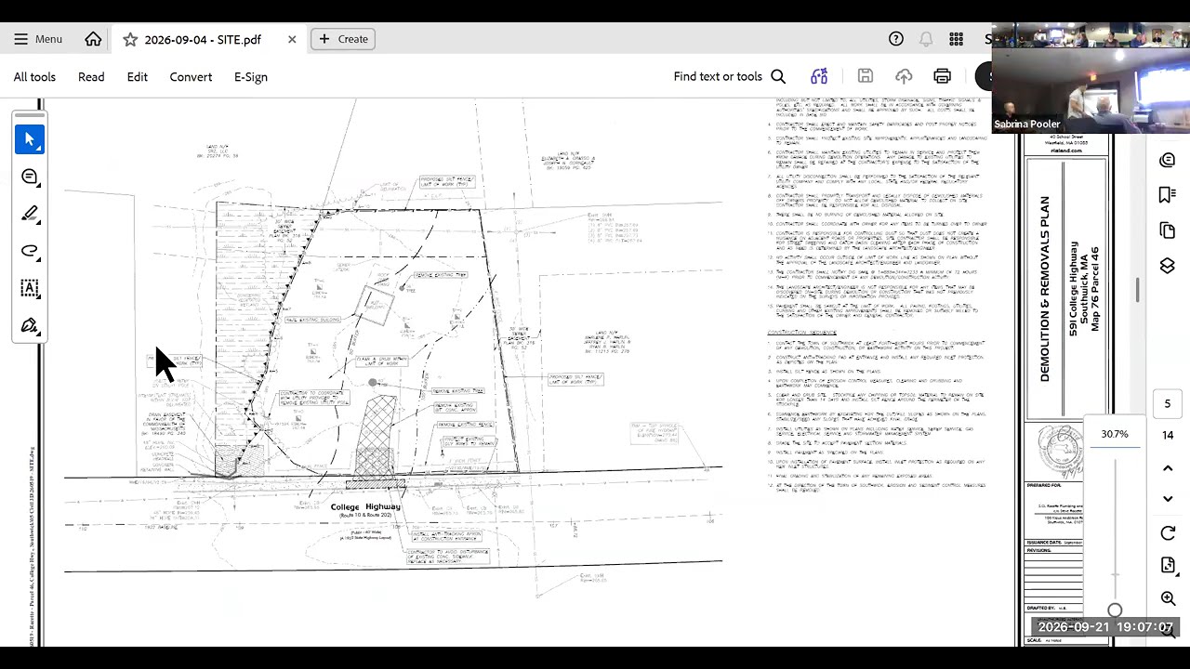Click the 30.7% zoom value

tap(1115, 434)
